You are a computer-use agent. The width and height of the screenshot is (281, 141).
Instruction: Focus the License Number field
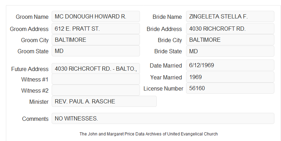230,88
